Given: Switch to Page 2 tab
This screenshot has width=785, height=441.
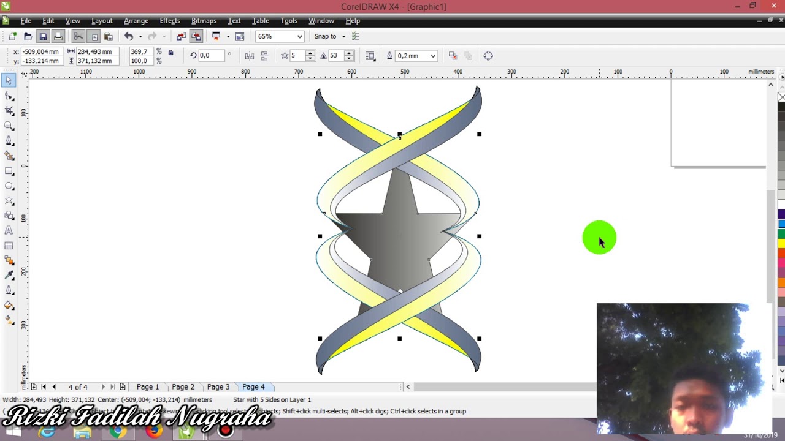Looking at the screenshot, I should 183,387.
